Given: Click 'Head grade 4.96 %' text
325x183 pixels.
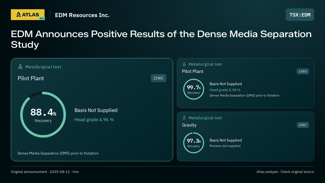Looking at the screenshot, I should click(94, 120).
